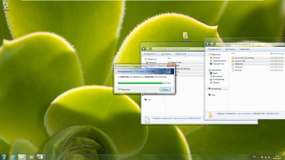The image size is (285, 160).
Task: Click Компьютер breadcrumb in front Explorer address bar
Action: [226, 44]
